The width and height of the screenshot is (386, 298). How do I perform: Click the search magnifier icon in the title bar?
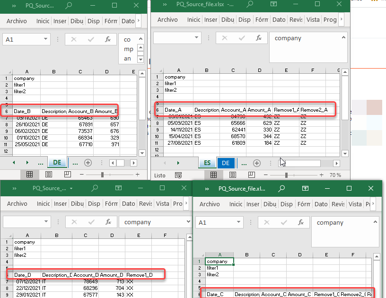[x=250, y=4]
